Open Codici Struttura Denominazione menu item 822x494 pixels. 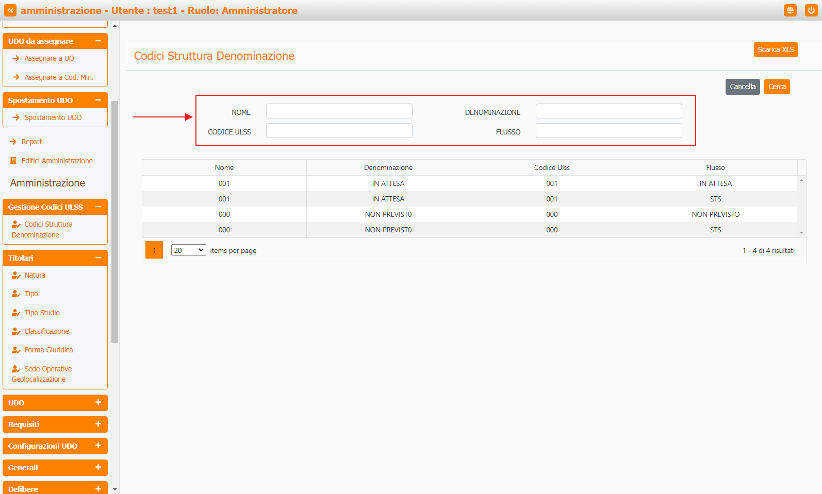click(48, 224)
